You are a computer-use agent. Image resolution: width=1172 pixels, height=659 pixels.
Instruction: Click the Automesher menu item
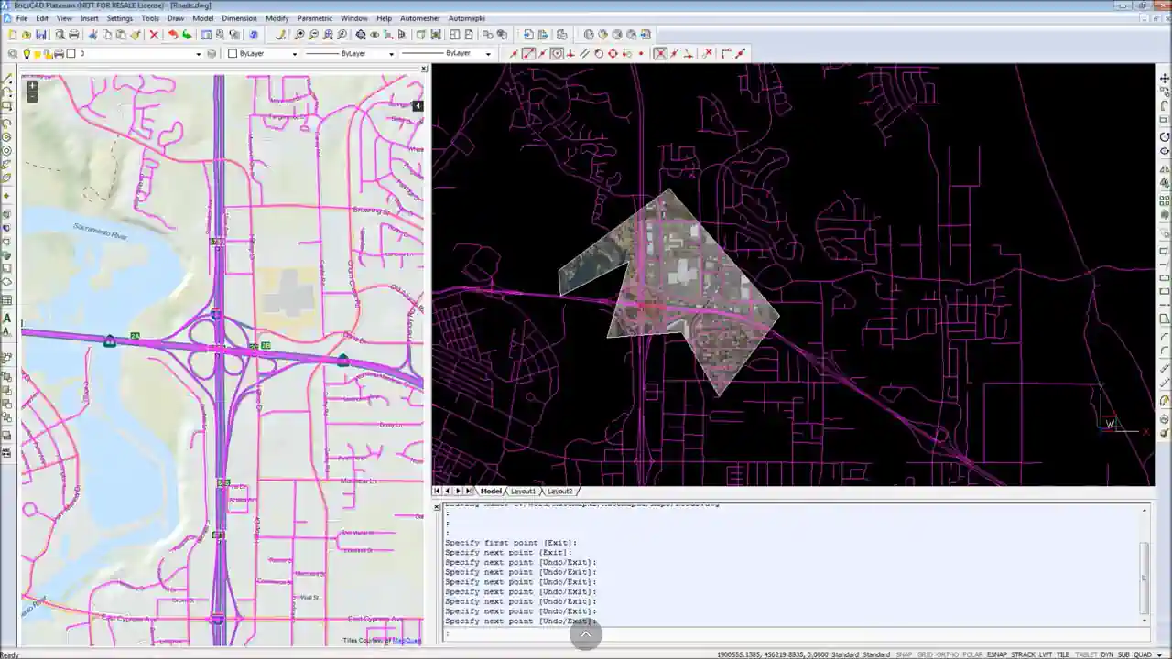419,18
